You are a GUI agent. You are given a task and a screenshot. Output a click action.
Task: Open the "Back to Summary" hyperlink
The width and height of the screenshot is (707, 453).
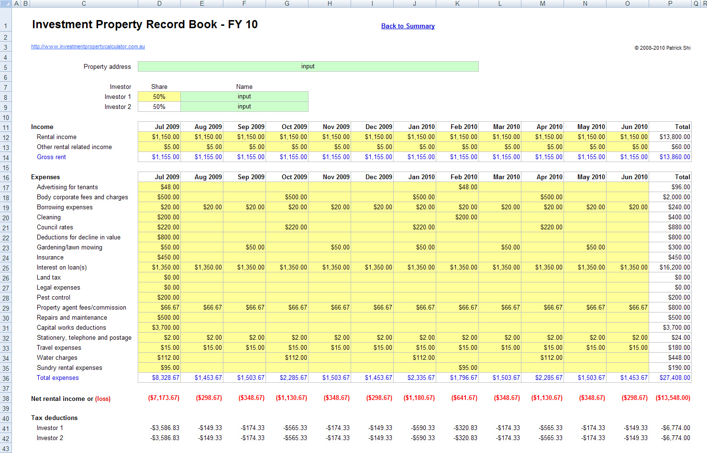(408, 26)
